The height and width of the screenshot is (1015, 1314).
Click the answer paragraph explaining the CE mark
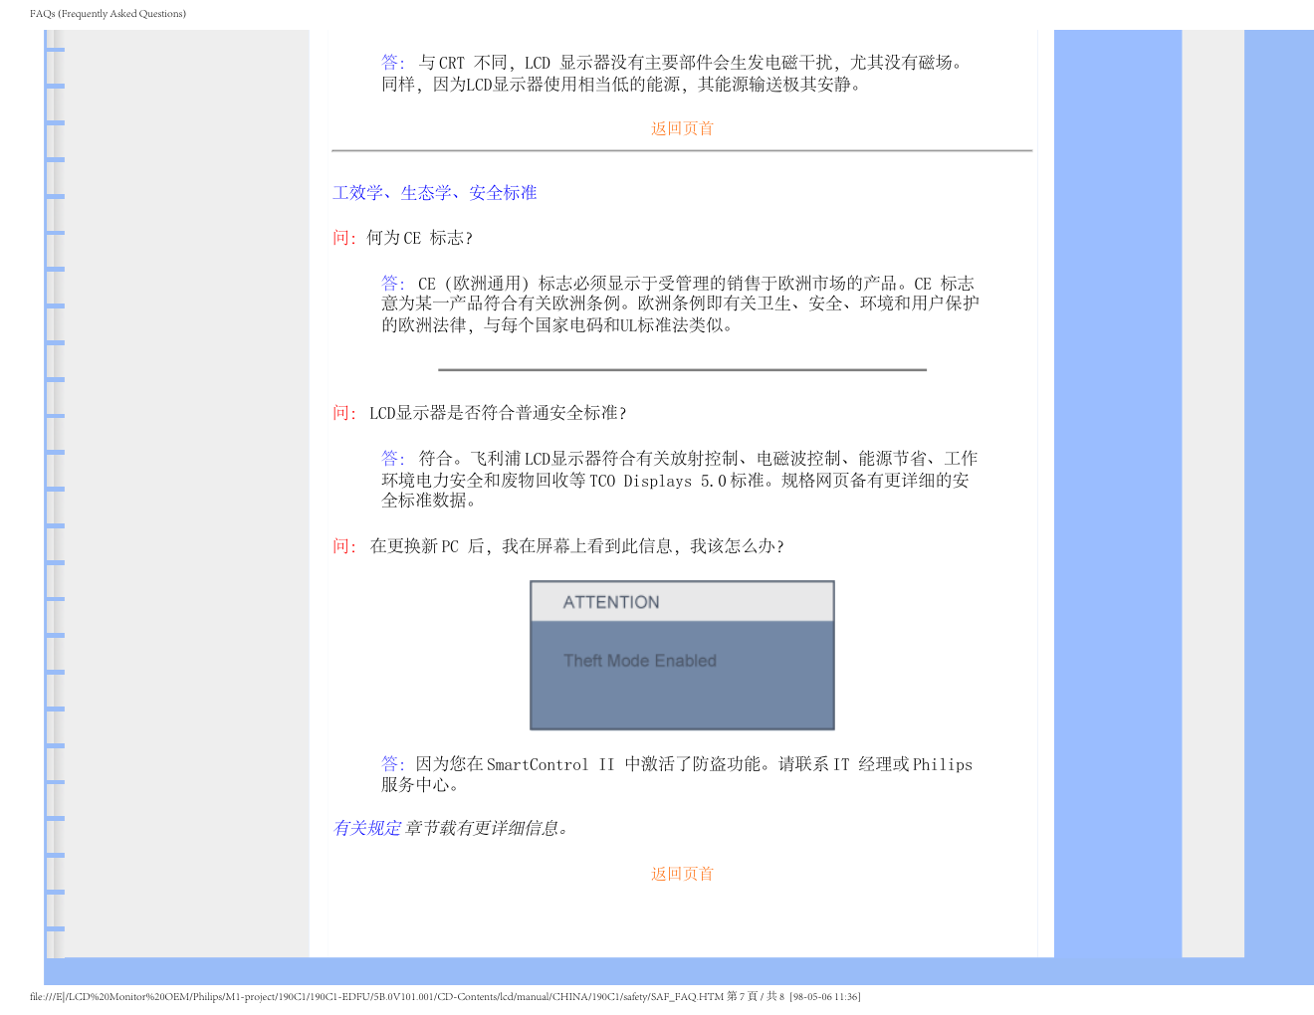[x=680, y=304]
